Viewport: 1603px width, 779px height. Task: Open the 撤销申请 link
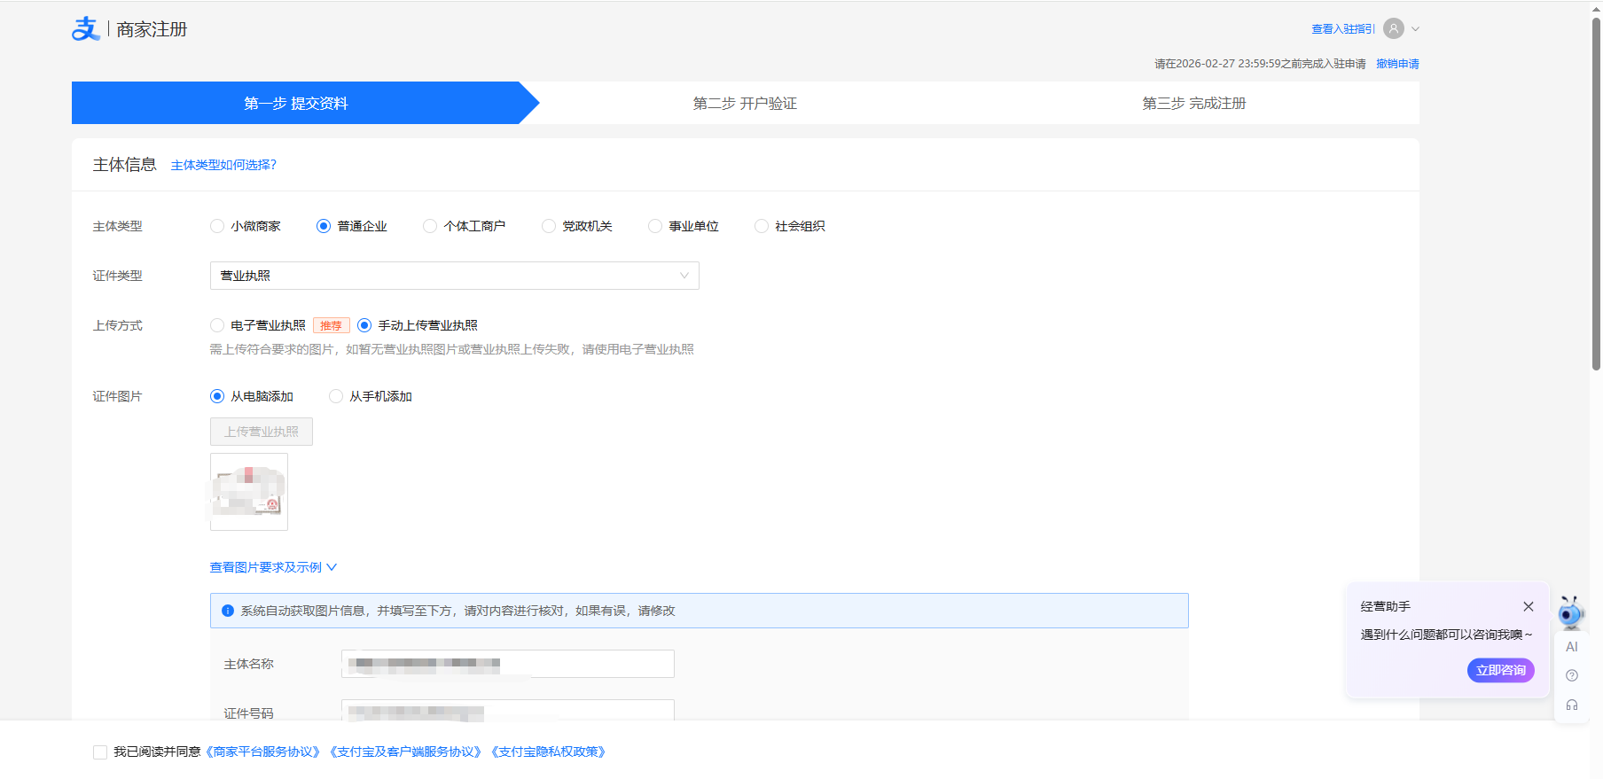pos(1397,64)
